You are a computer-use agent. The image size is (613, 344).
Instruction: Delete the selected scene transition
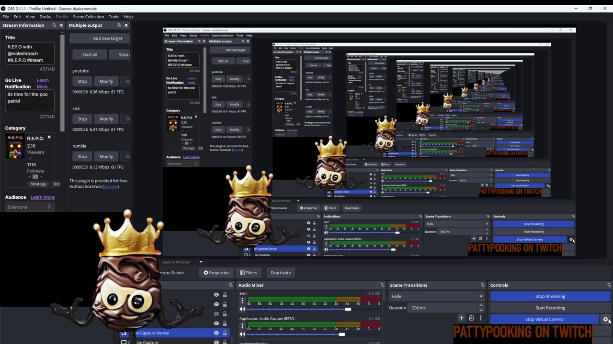tap(471, 318)
